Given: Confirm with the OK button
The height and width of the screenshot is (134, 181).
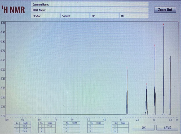Looking at the screenshot, I should coord(144,128).
